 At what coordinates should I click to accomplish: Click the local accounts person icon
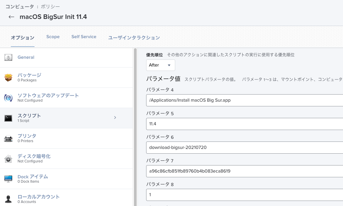[8, 199]
